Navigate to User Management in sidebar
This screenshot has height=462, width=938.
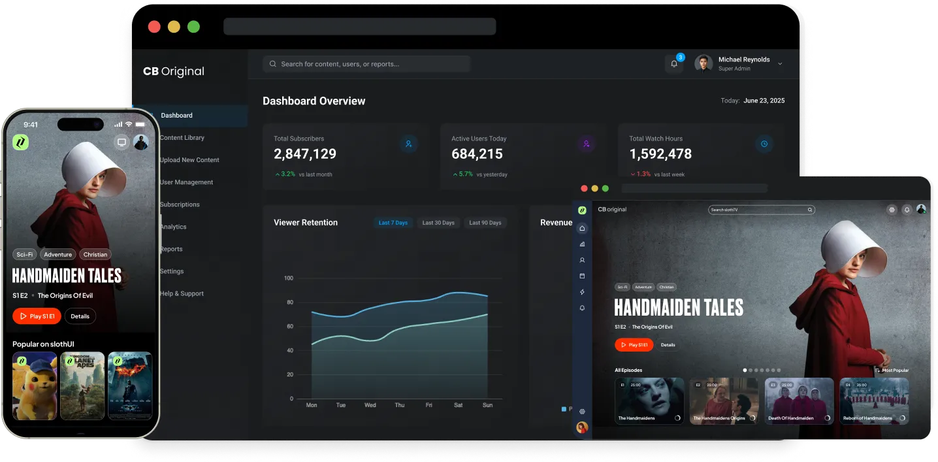186,182
